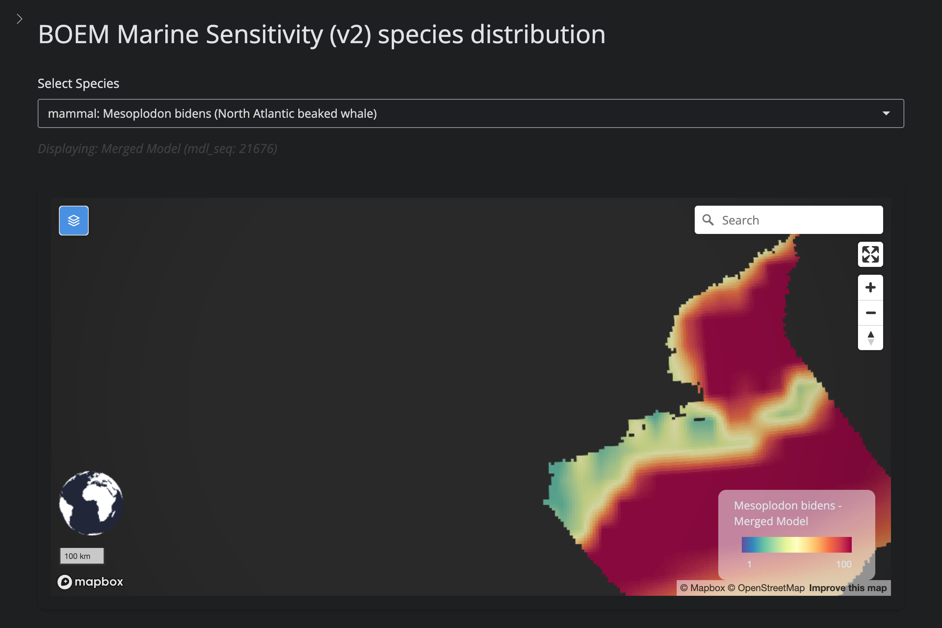This screenshot has width=942, height=628.
Task: Click the Select Species label
Action: (78, 83)
